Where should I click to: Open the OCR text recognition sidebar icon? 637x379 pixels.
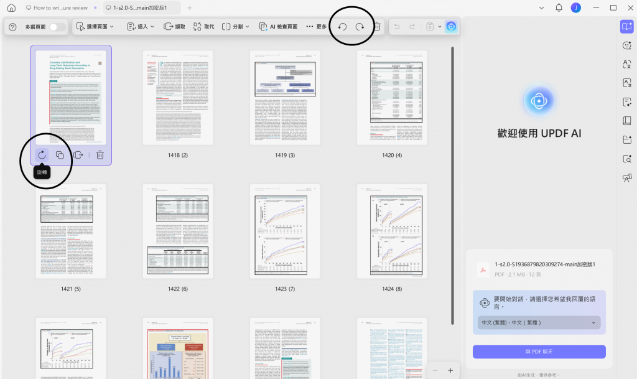(x=627, y=83)
